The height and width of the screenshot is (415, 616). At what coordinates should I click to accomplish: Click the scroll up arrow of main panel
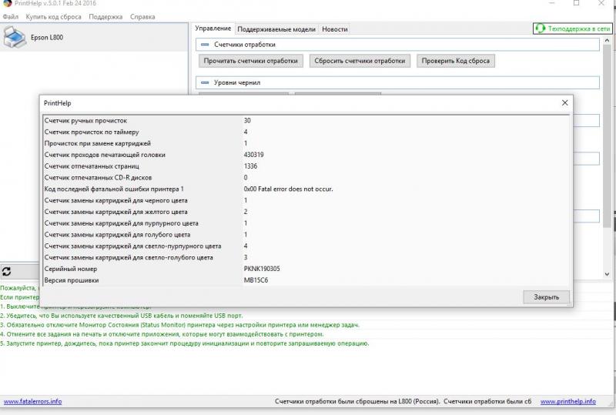pos(607,41)
